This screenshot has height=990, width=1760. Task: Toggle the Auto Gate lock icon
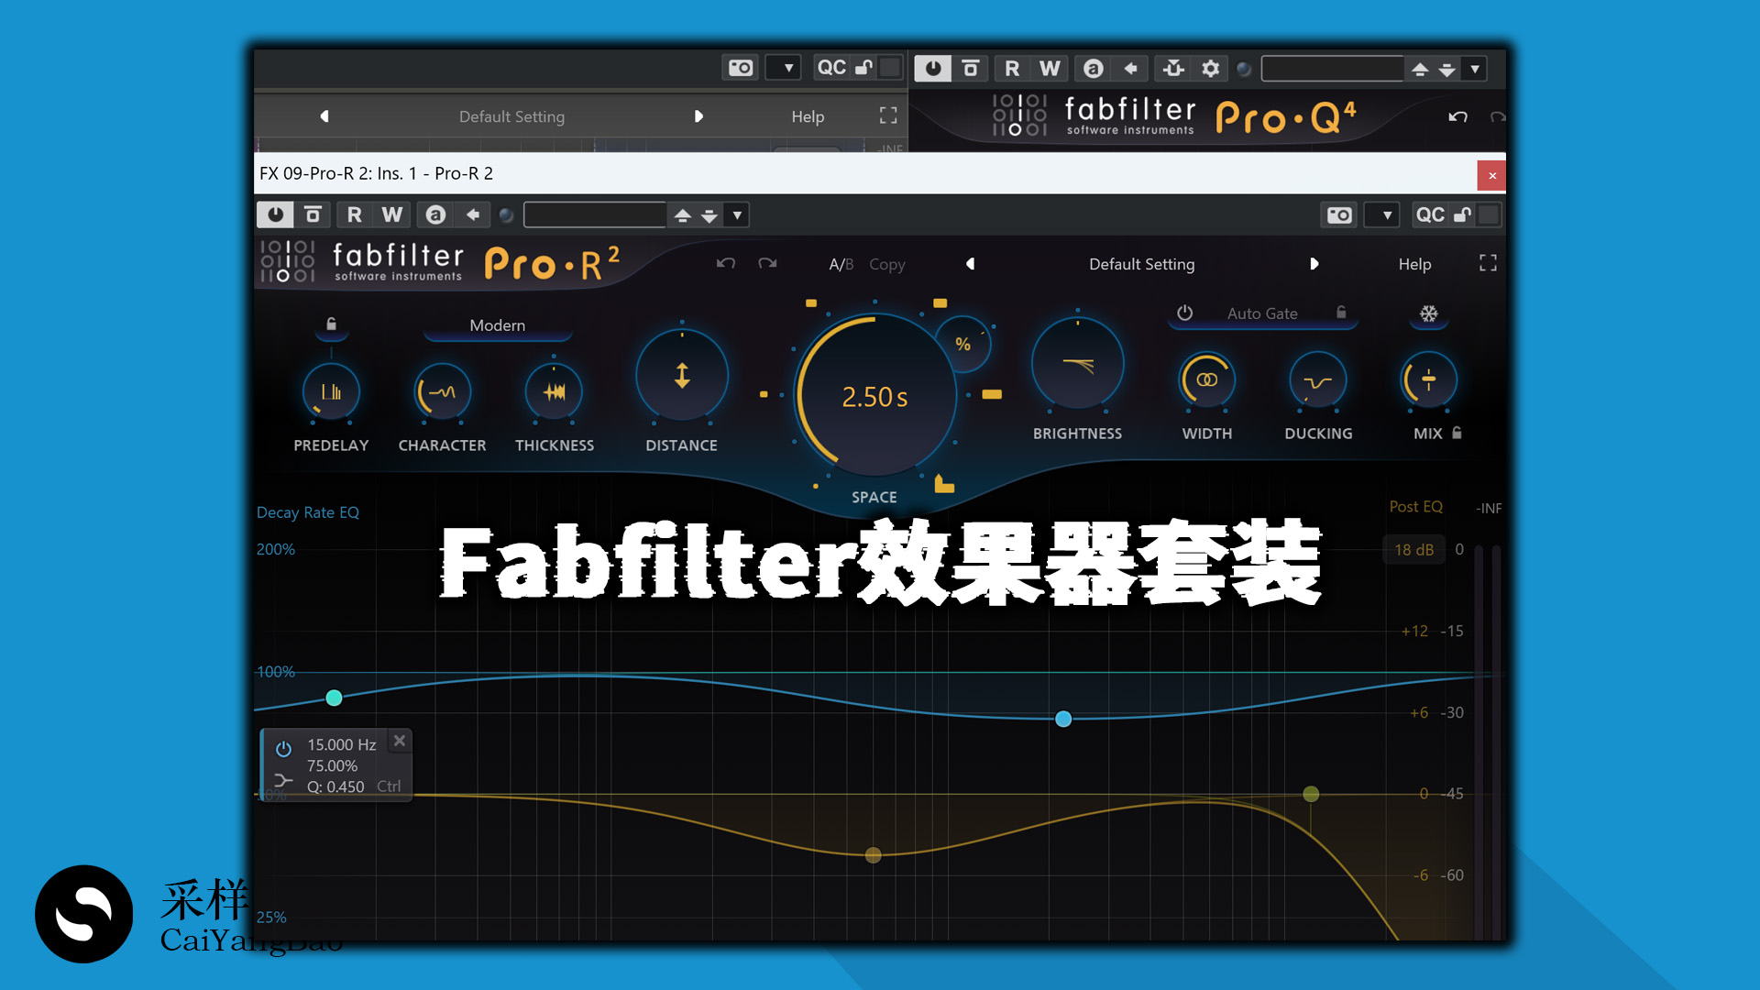click(1341, 313)
